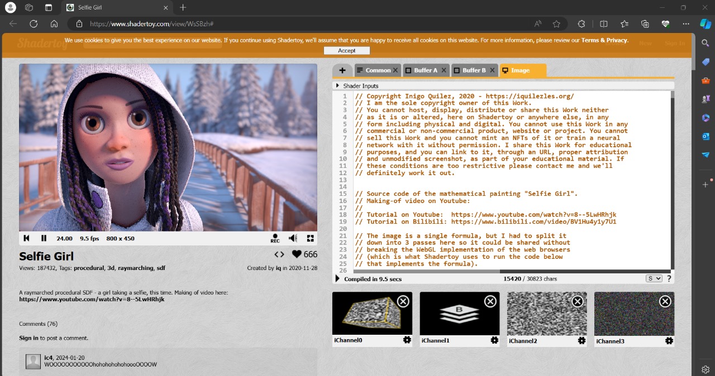Remove the iChannel0 input
The image size is (715, 376).
(403, 301)
